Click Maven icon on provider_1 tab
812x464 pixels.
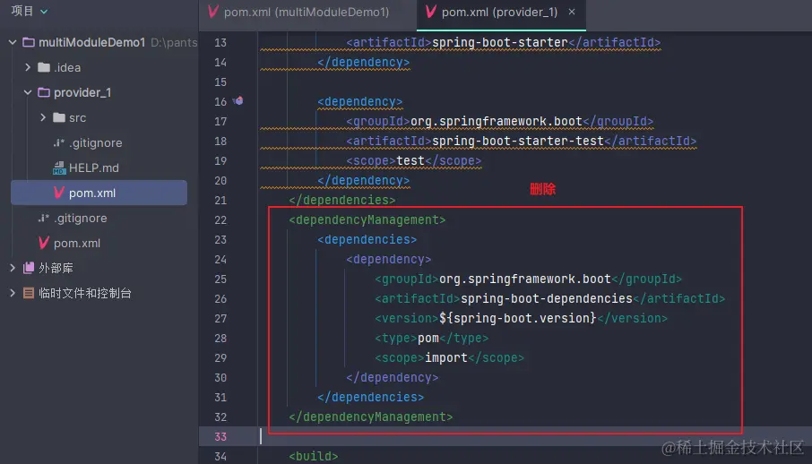430,12
